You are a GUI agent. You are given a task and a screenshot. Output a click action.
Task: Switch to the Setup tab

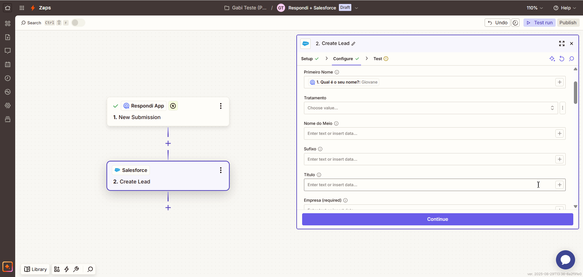[x=310, y=59]
